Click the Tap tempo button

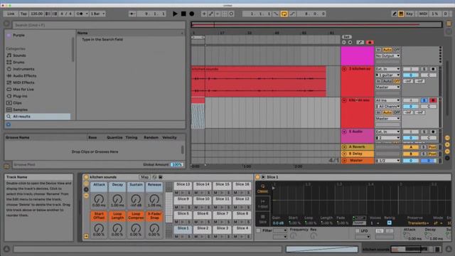(x=23, y=14)
